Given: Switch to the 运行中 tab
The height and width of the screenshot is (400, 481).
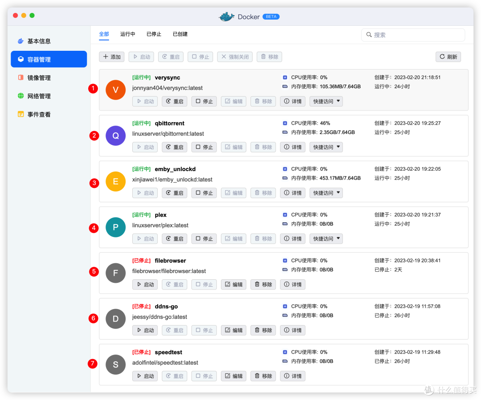Looking at the screenshot, I should tap(128, 34).
